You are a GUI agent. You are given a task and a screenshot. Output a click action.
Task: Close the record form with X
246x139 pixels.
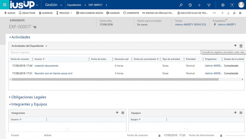[x=240, y=13]
